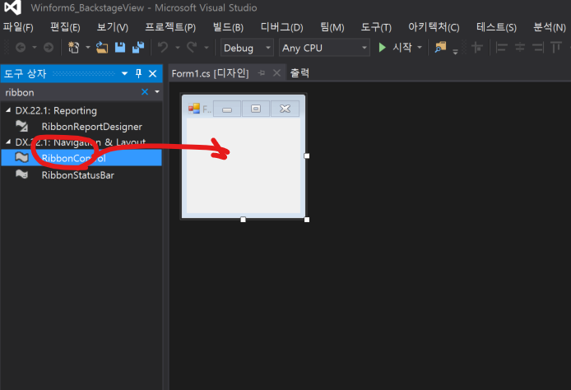Screen dimensions: 571x390
Task: Open the 프로젝트(P) menu
Action: pos(170,27)
